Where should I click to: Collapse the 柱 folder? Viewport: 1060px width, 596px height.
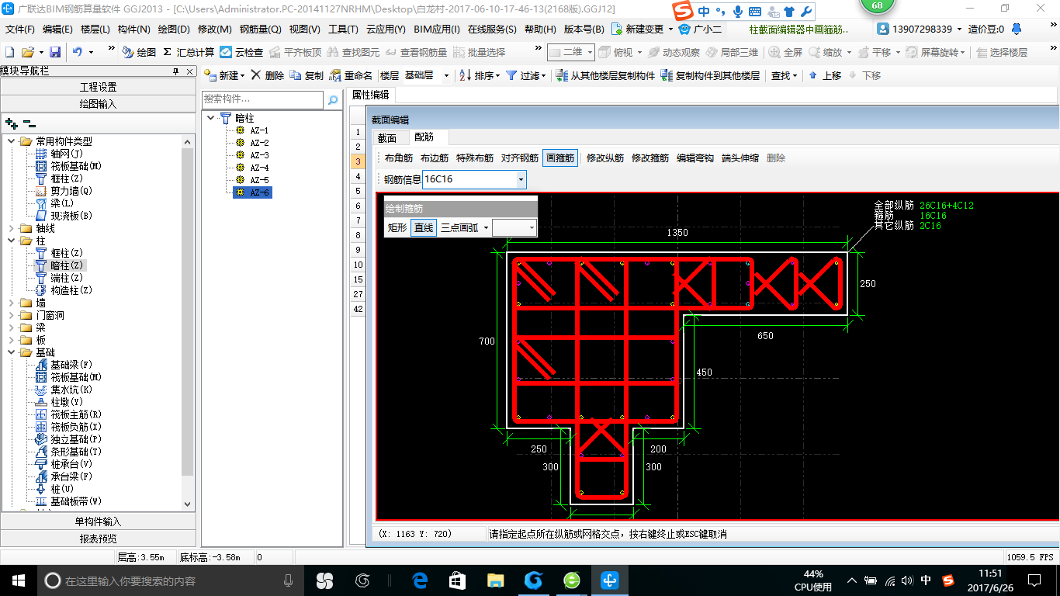[x=12, y=241]
